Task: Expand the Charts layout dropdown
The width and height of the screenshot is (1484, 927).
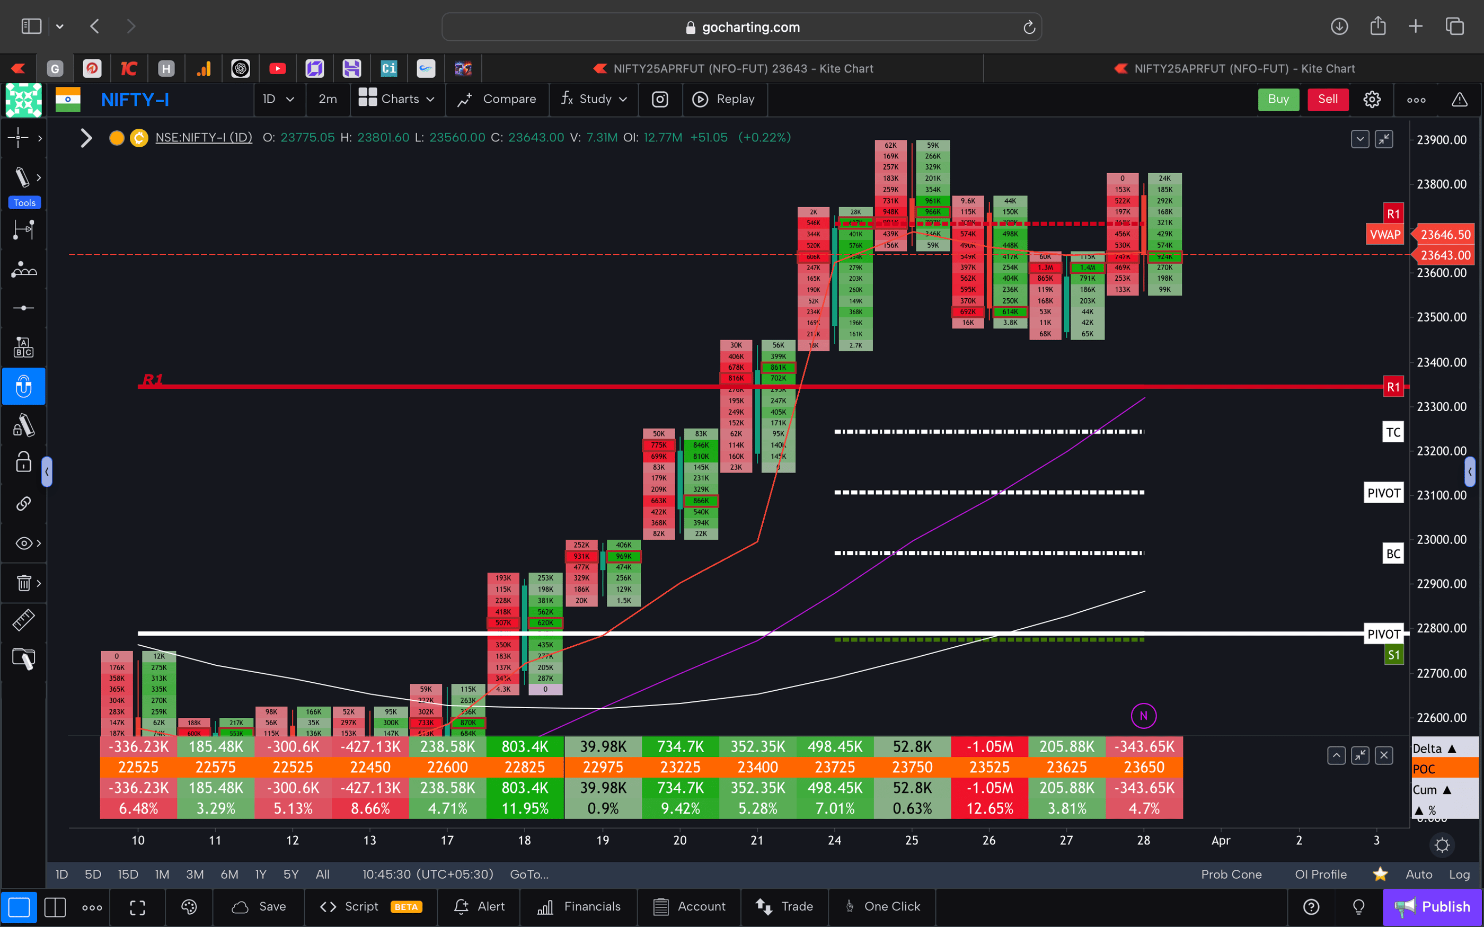Action: click(x=397, y=99)
